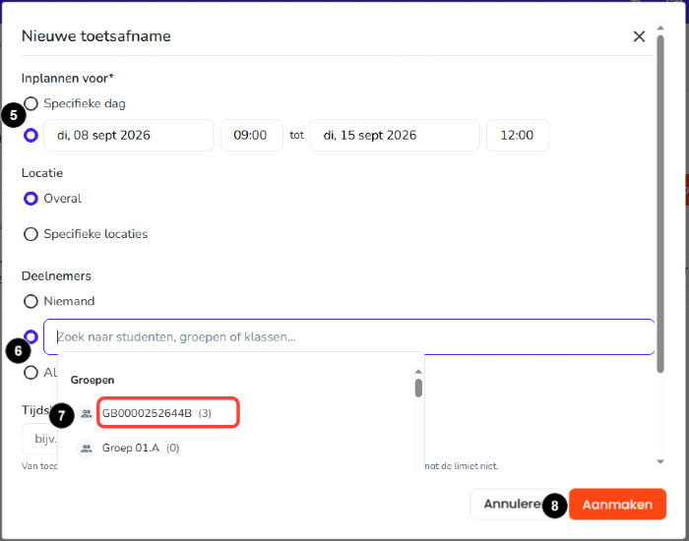The height and width of the screenshot is (541, 689).
Task: Open end date di, 15 sept 2026
Action: pos(395,136)
